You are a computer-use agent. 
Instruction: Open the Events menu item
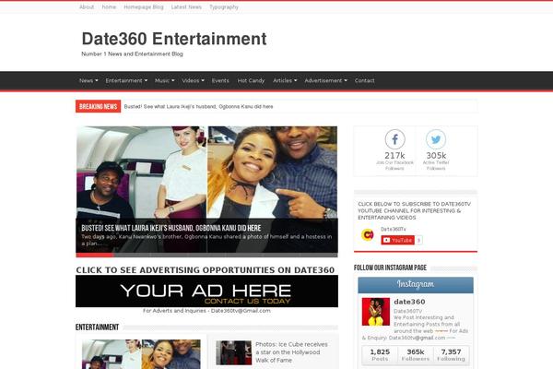(x=220, y=80)
